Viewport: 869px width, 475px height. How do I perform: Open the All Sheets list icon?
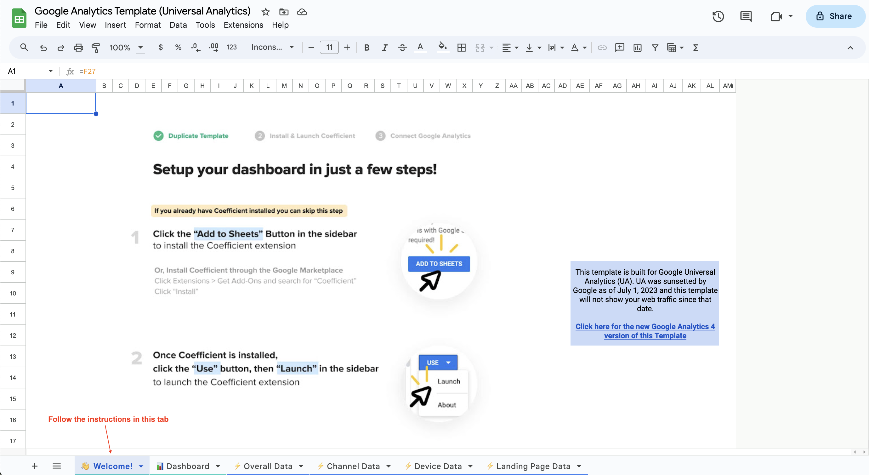[57, 466]
